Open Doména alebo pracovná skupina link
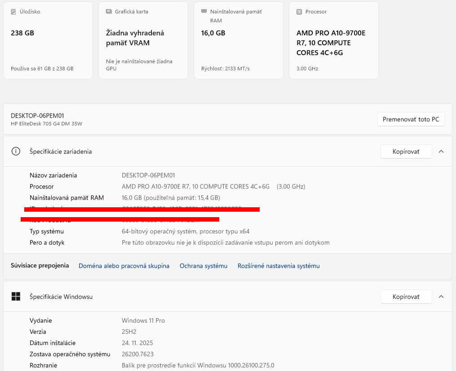 (124, 266)
